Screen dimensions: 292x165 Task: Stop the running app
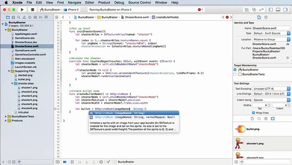[x=33, y=10]
